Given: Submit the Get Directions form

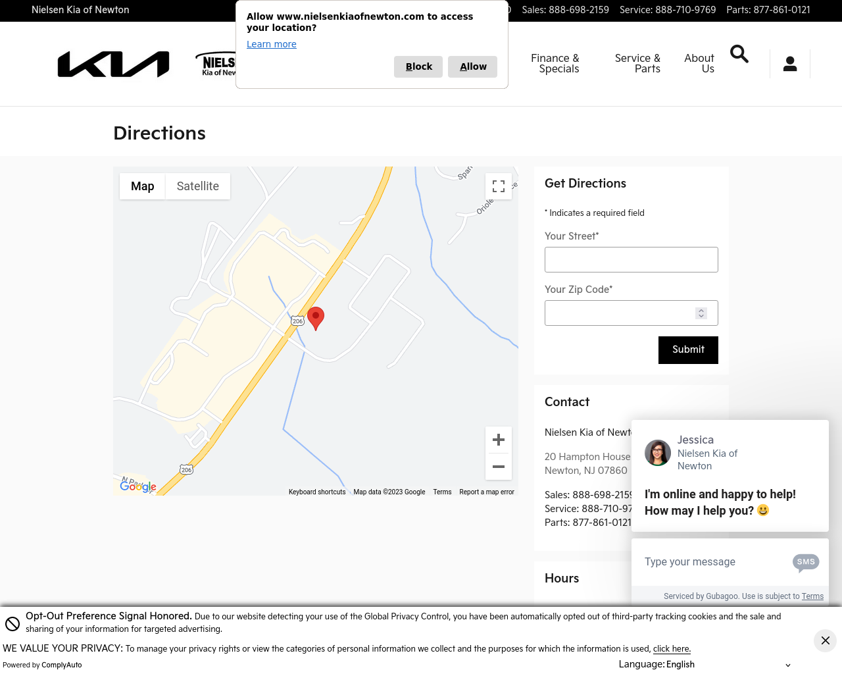Looking at the screenshot, I should (688, 350).
